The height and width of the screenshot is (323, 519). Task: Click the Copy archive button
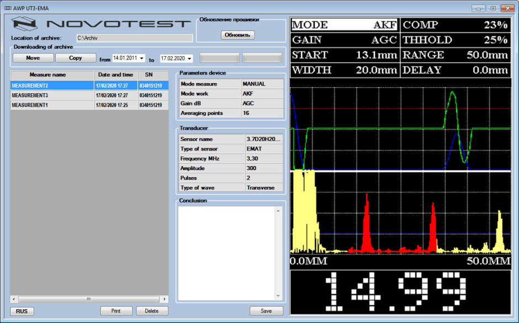coord(76,58)
